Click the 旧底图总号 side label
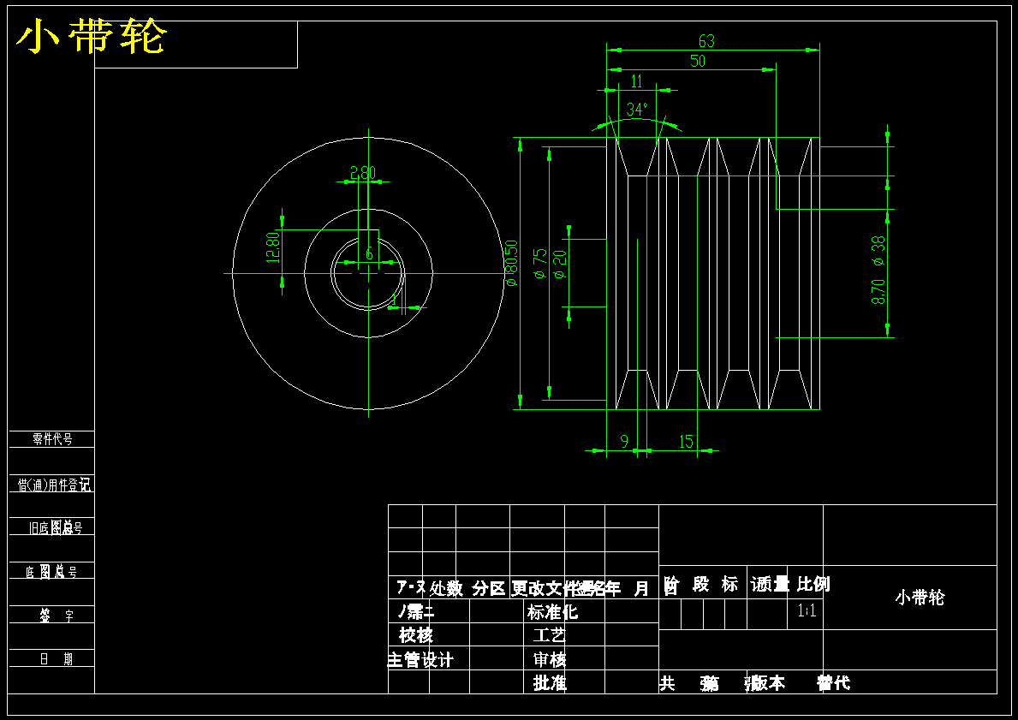Screen dimensions: 1018x720 point(56,527)
